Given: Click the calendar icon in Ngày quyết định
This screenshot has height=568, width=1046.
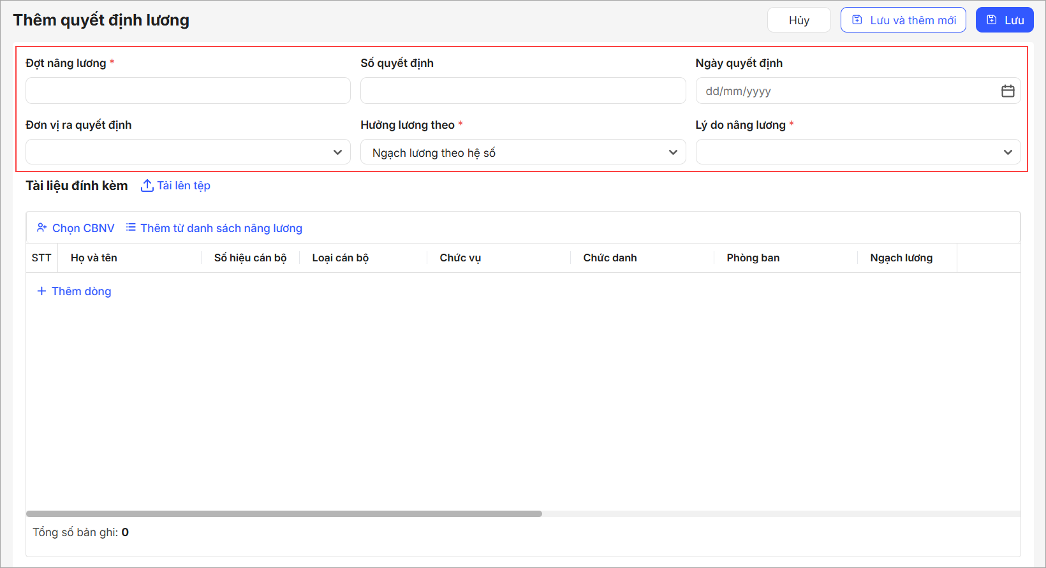Looking at the screenshot, I should click(1008, 91).
